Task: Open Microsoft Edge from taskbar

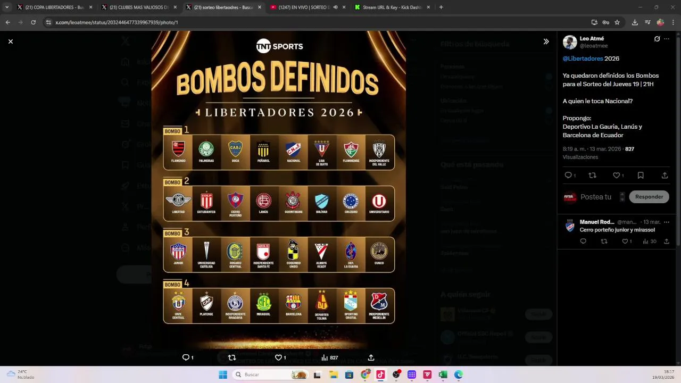Action: coord(459,374)
